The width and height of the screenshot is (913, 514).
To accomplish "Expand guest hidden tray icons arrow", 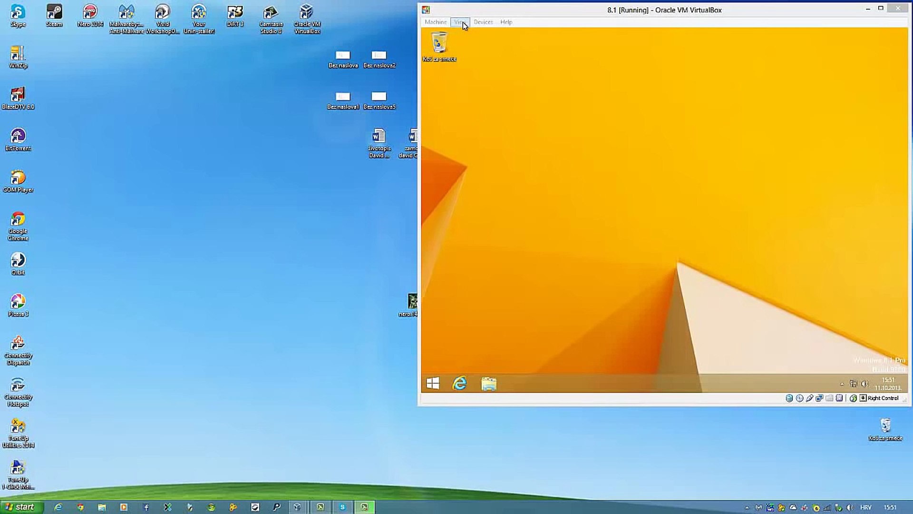I will (842, 384).
